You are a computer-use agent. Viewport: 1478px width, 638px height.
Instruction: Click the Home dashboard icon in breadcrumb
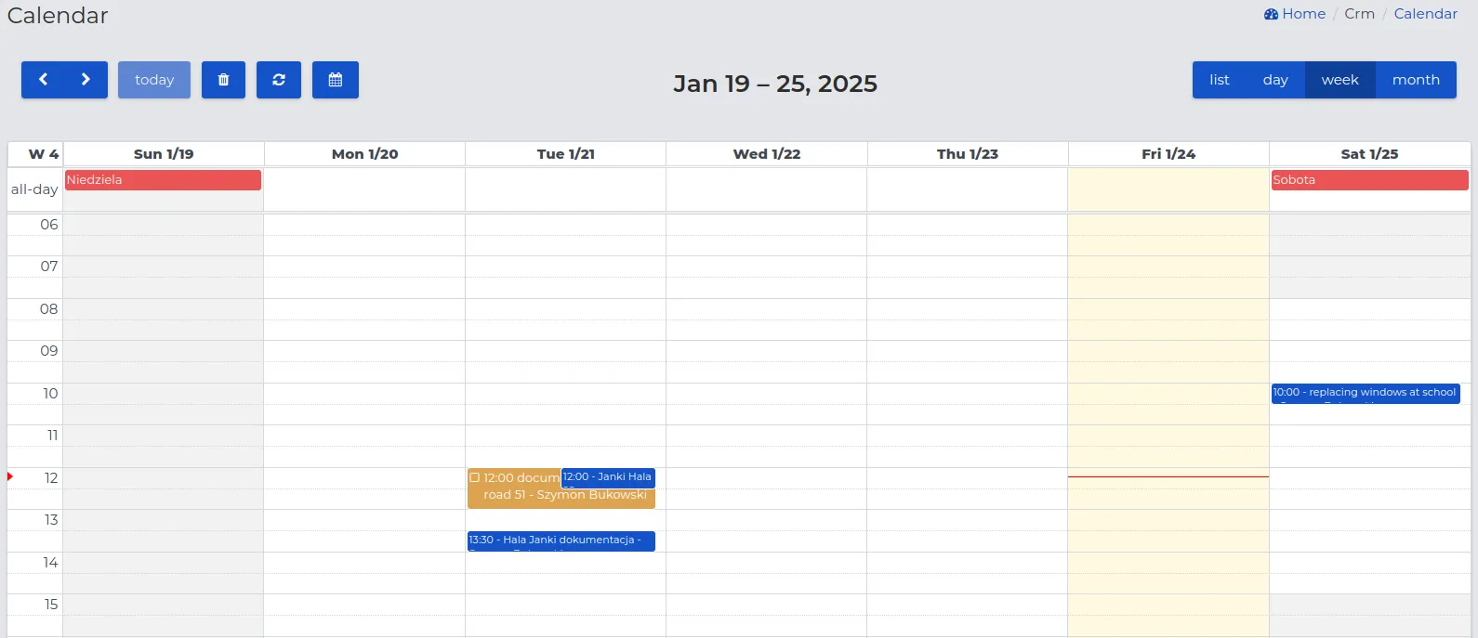(1271, 14)
